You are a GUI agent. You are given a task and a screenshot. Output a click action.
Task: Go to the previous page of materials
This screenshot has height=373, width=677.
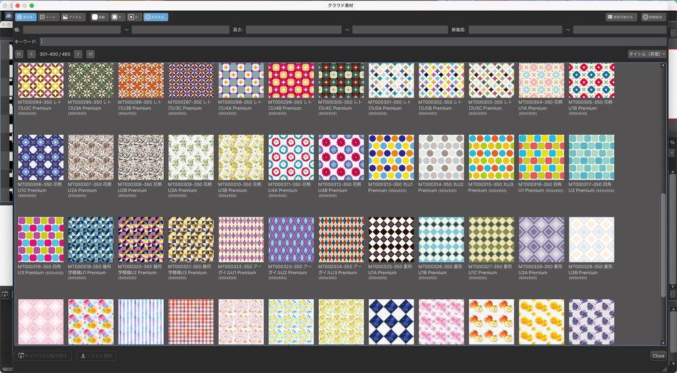coord(31,53)
